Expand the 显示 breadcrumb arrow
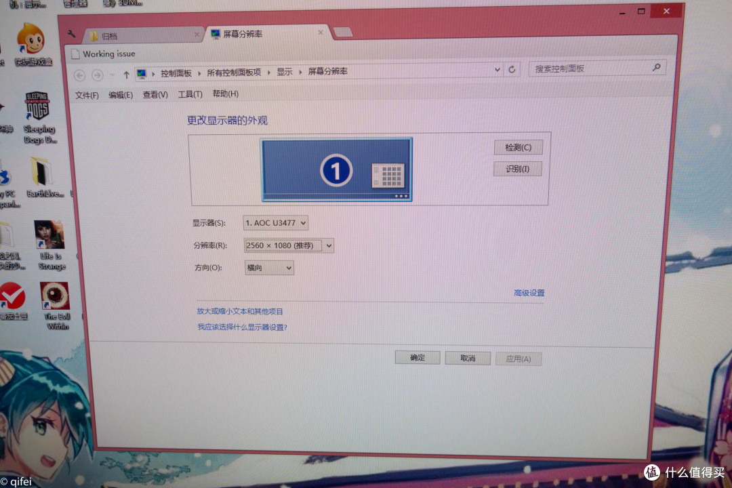Viewport: 732px width, 488px height. point(300,72)
